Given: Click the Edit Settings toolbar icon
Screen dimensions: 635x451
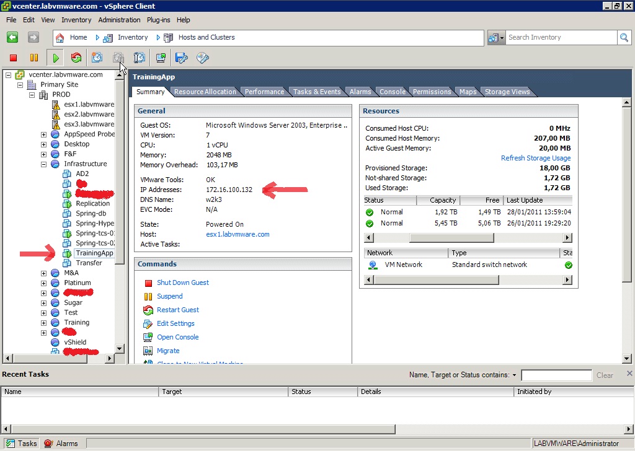Looking at the screenshot, I should [x=182, y=58].
